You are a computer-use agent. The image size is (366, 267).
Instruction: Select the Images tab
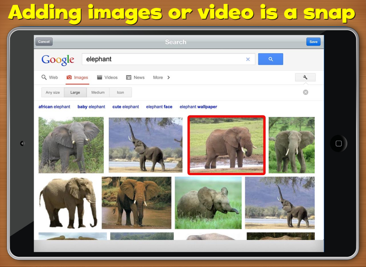pyautogui.click(x=77, y=78)
